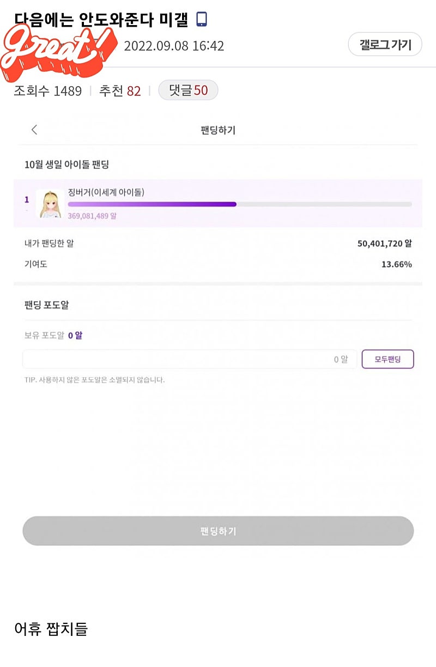
Task: Click the 징버거 avatar thumbnail
Action: [50, 204]
